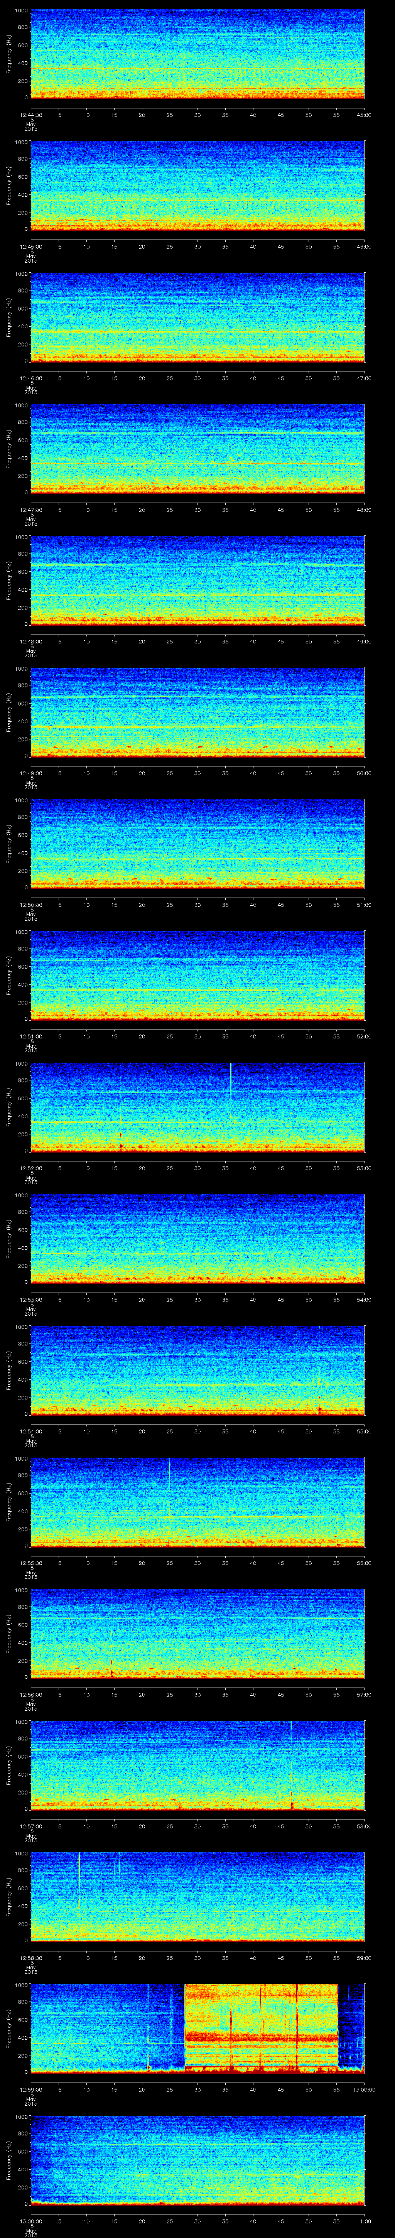The image size is (395, 2238).
Task: Click the 30 second tick label under the 12:44:00 panel
Action: (197, 114)
